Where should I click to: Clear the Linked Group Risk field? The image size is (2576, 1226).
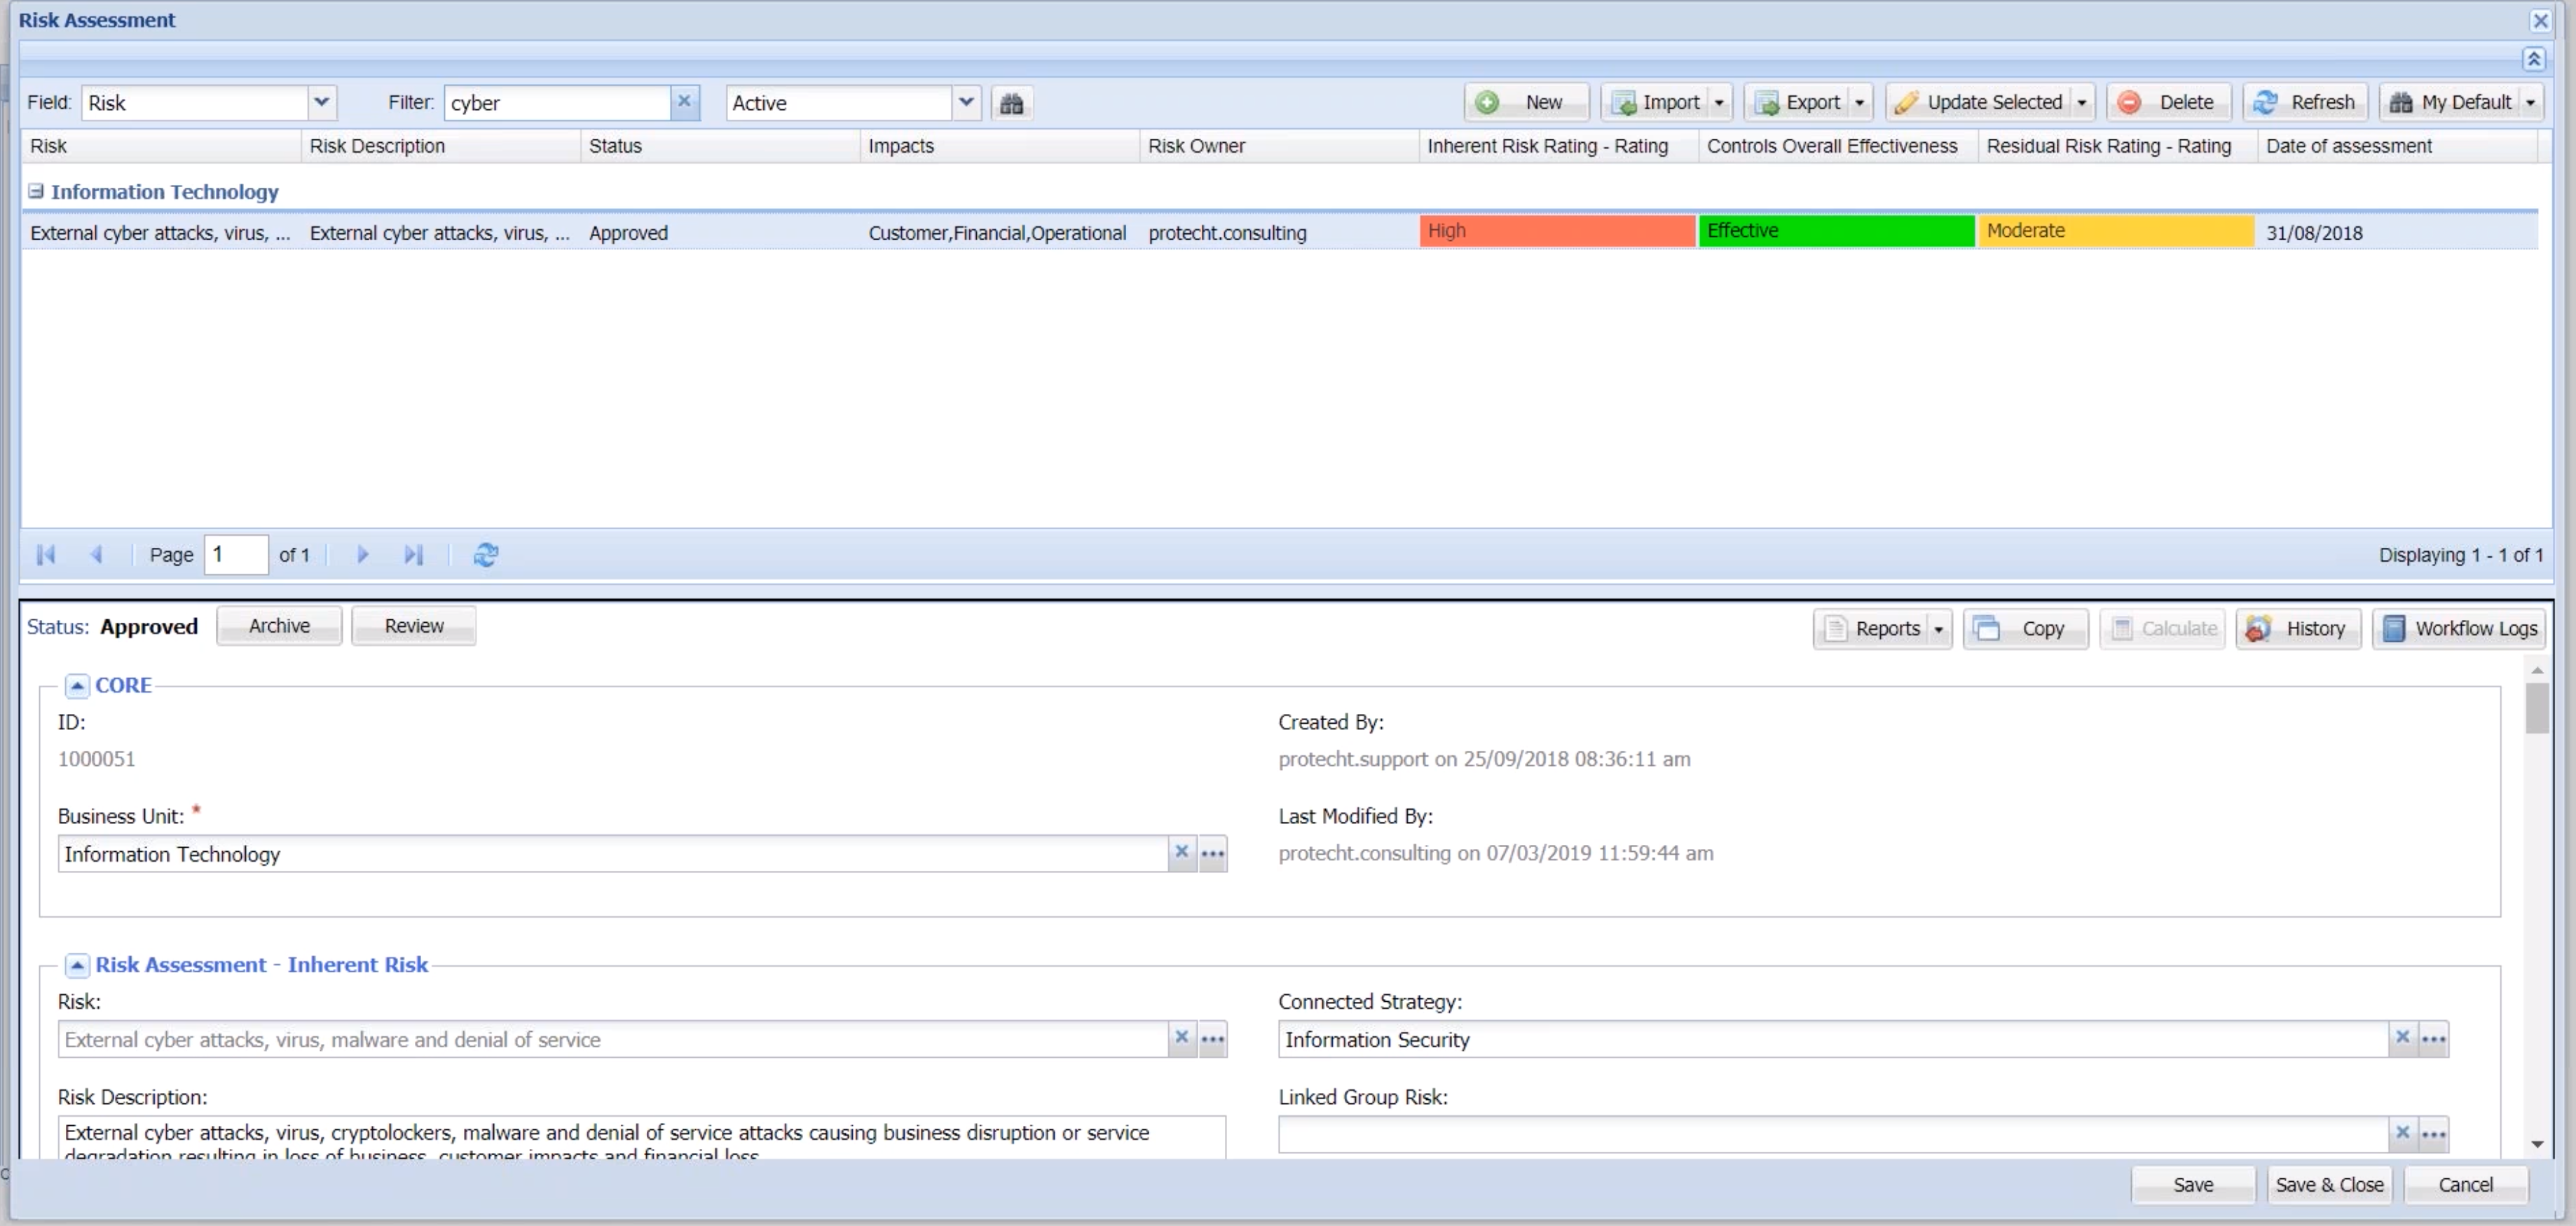pos(2402,1133)
